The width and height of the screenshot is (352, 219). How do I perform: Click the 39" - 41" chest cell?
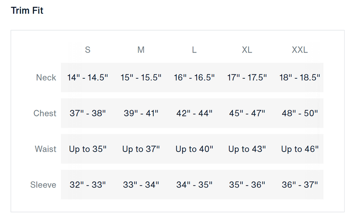pos(141,113)
